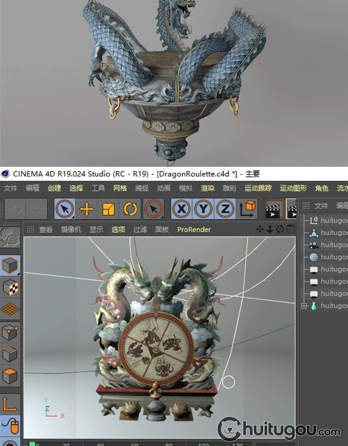
Task: Switch to Texture mode checkered cube
Action: tap(10, 288)
